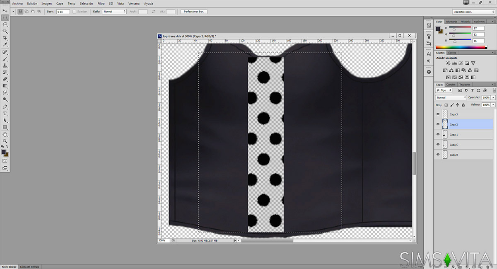Choose the New selection mode button
497x269 pixels.
click(20, 12)
